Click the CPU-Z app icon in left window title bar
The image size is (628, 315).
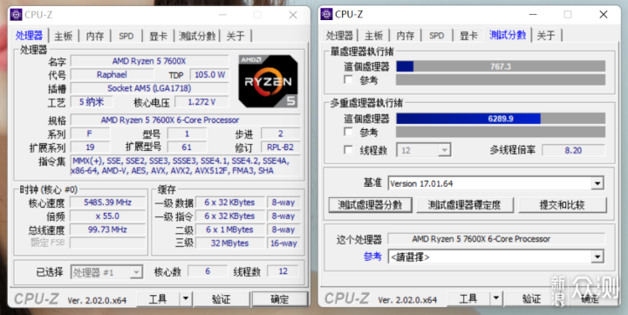point(16,15)
